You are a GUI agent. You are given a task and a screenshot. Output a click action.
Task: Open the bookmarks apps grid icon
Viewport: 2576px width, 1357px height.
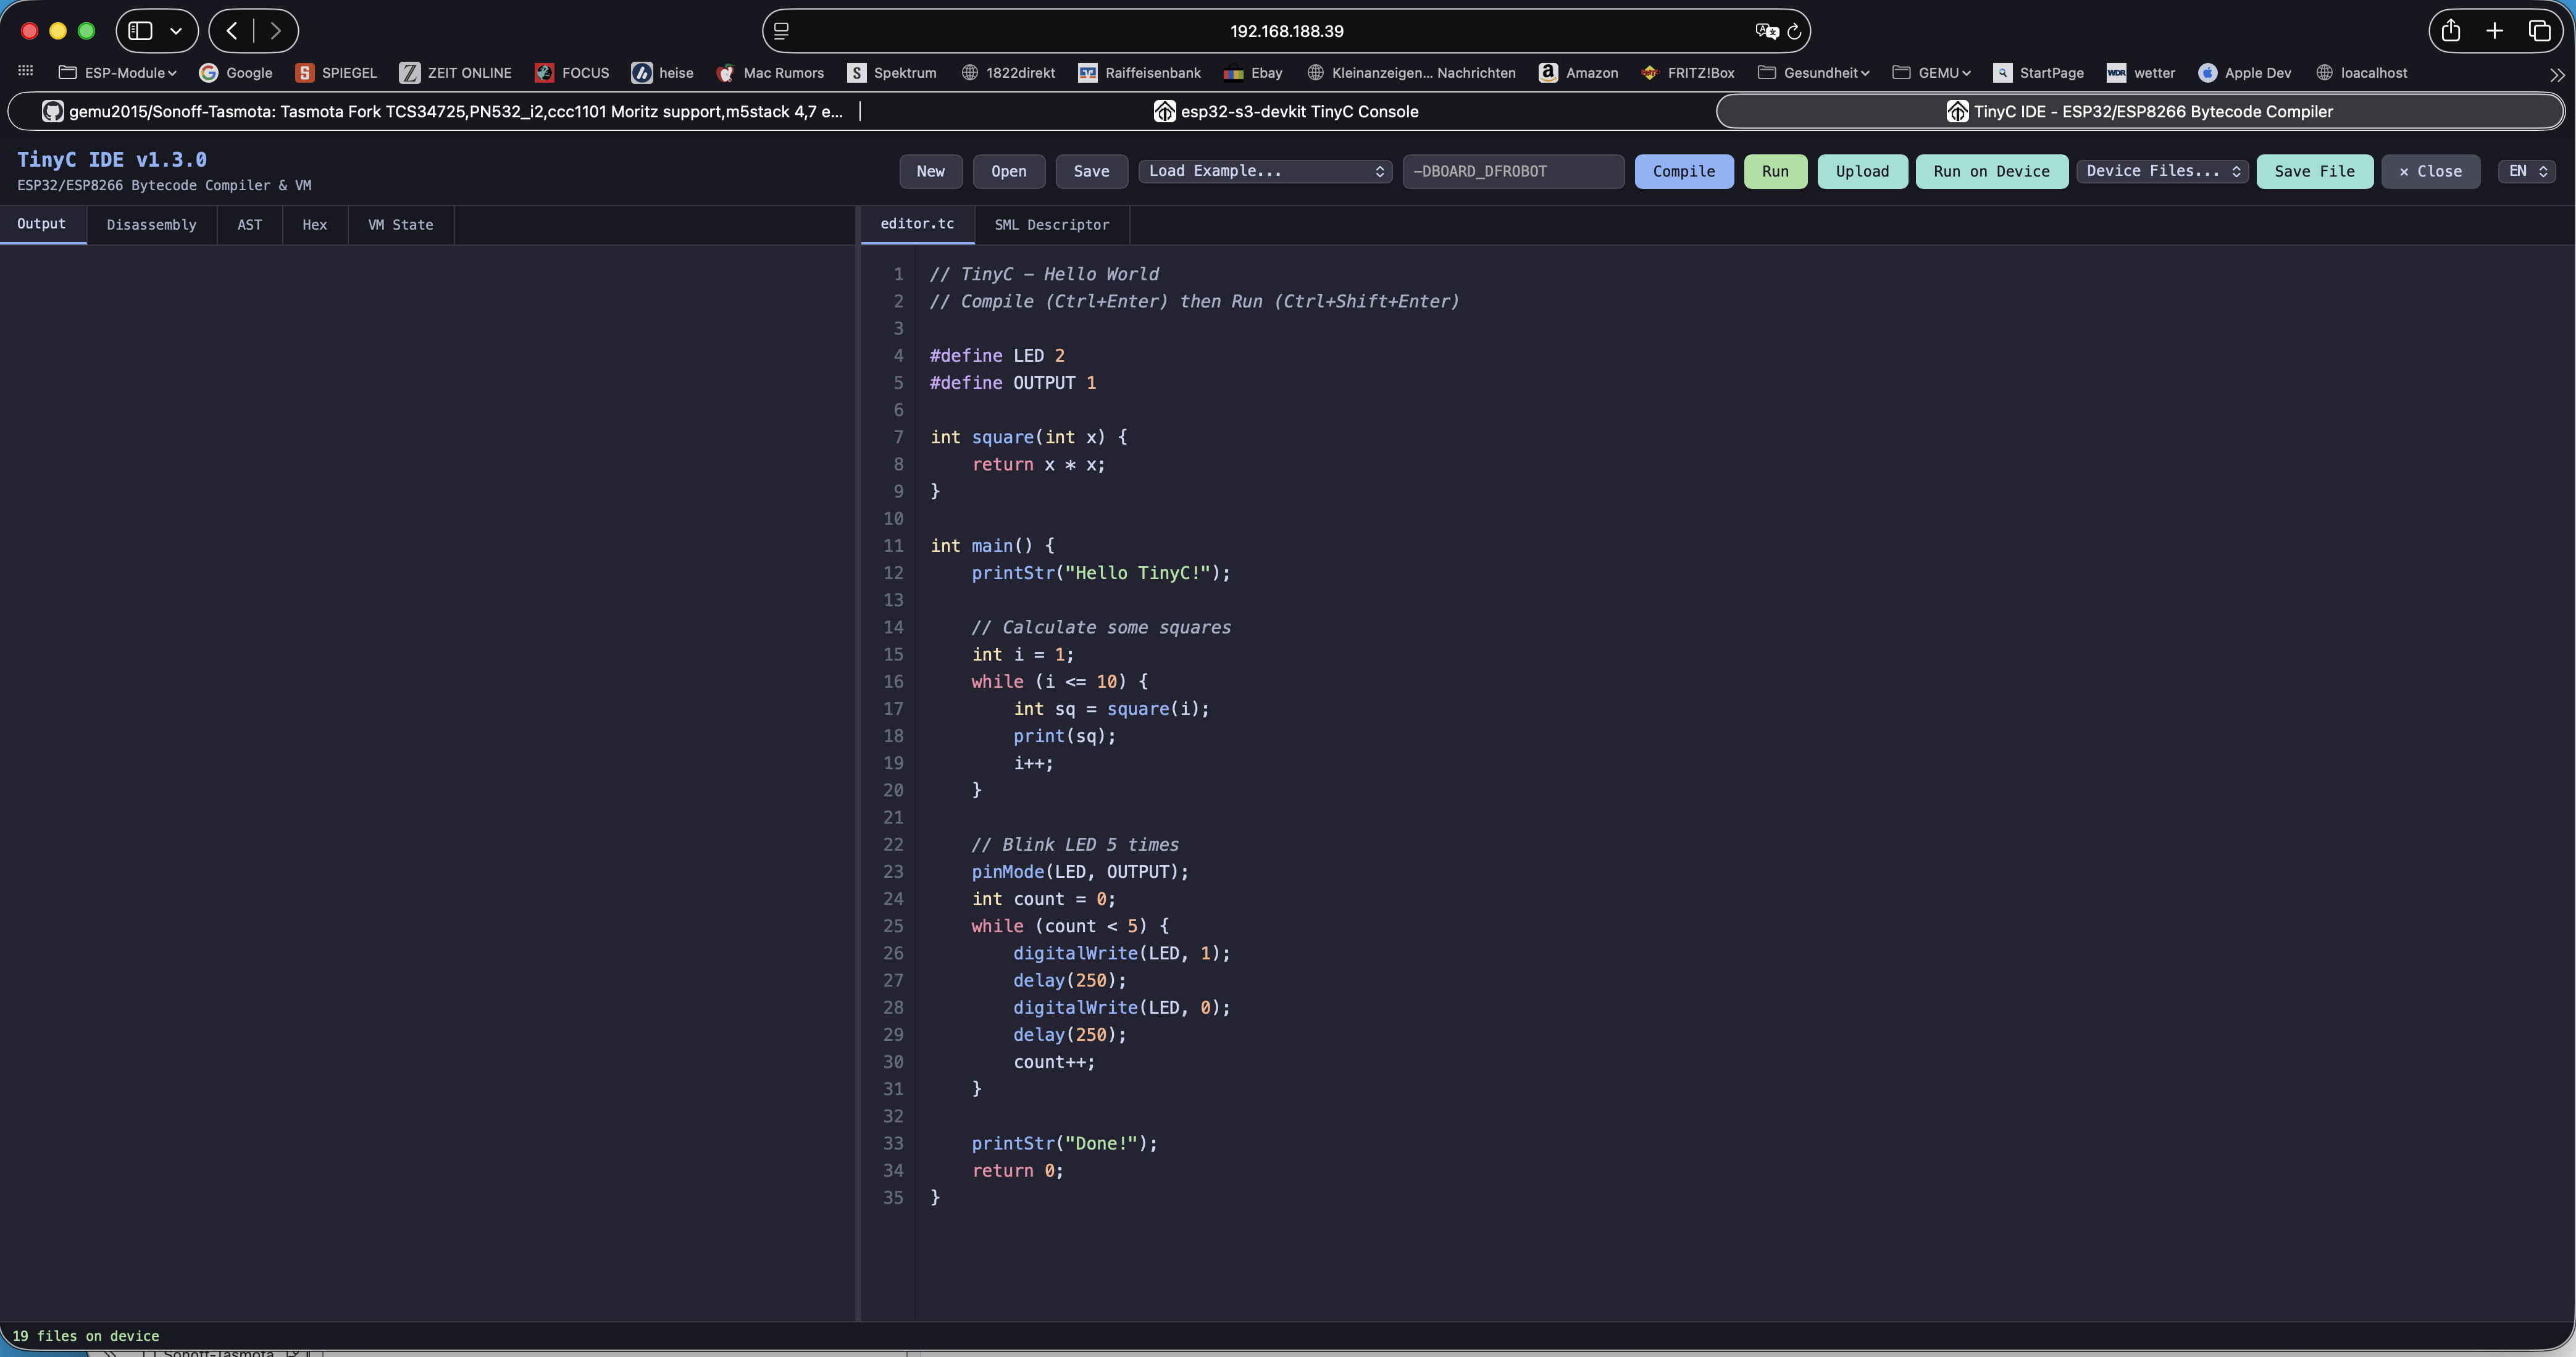[x=26, y=72]
